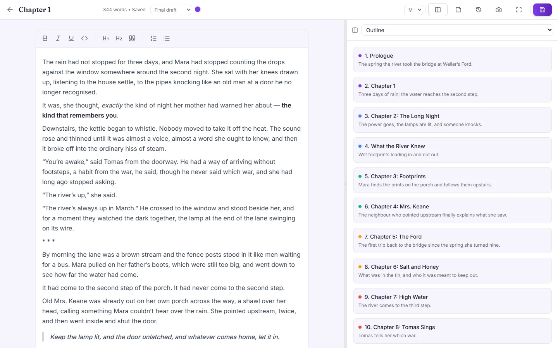
Task: Take a snapshot with the camera icon
Action: tap(499, 10)
